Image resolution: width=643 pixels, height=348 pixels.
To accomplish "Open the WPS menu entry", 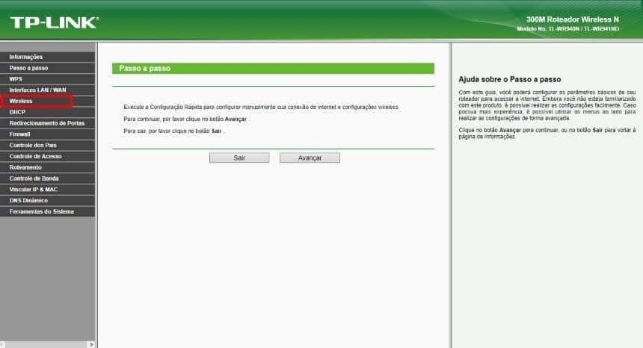I will (x=47, y=79).
